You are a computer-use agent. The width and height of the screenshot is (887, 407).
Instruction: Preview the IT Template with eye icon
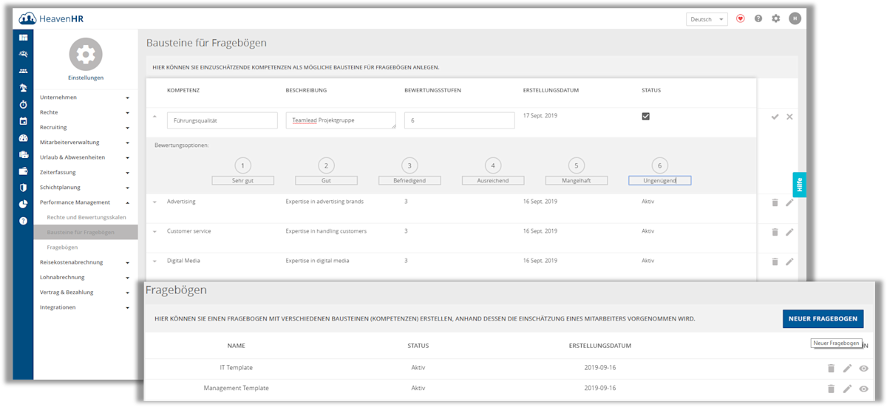click(x=863, y=369)
